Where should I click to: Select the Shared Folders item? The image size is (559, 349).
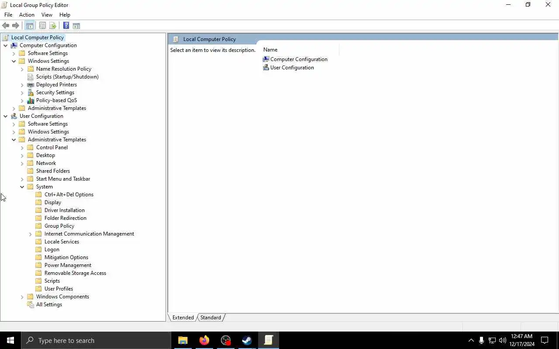53,171
